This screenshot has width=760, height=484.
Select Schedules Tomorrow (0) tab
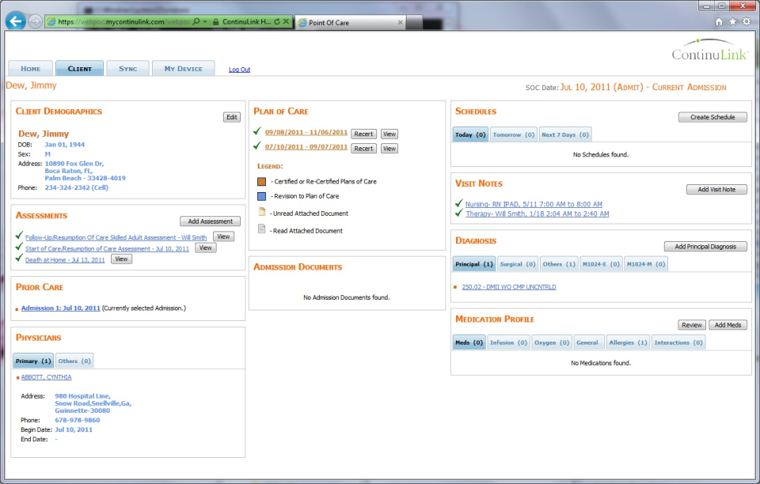tap(513, 134)
